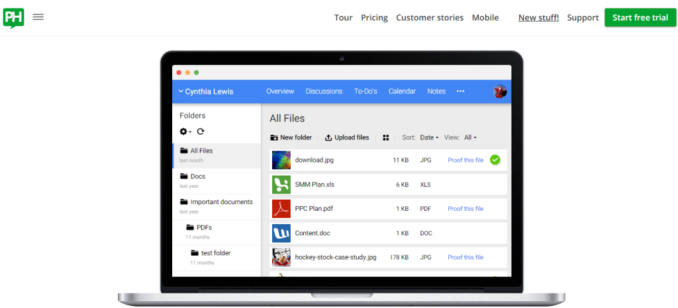The width and height of the screenshot is (678, 308).
Task: Proof the download.jpg file
Action: [465, 160]
